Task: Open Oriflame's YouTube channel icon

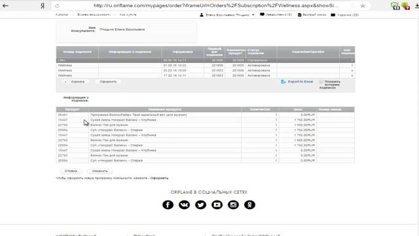Action: 217,205
